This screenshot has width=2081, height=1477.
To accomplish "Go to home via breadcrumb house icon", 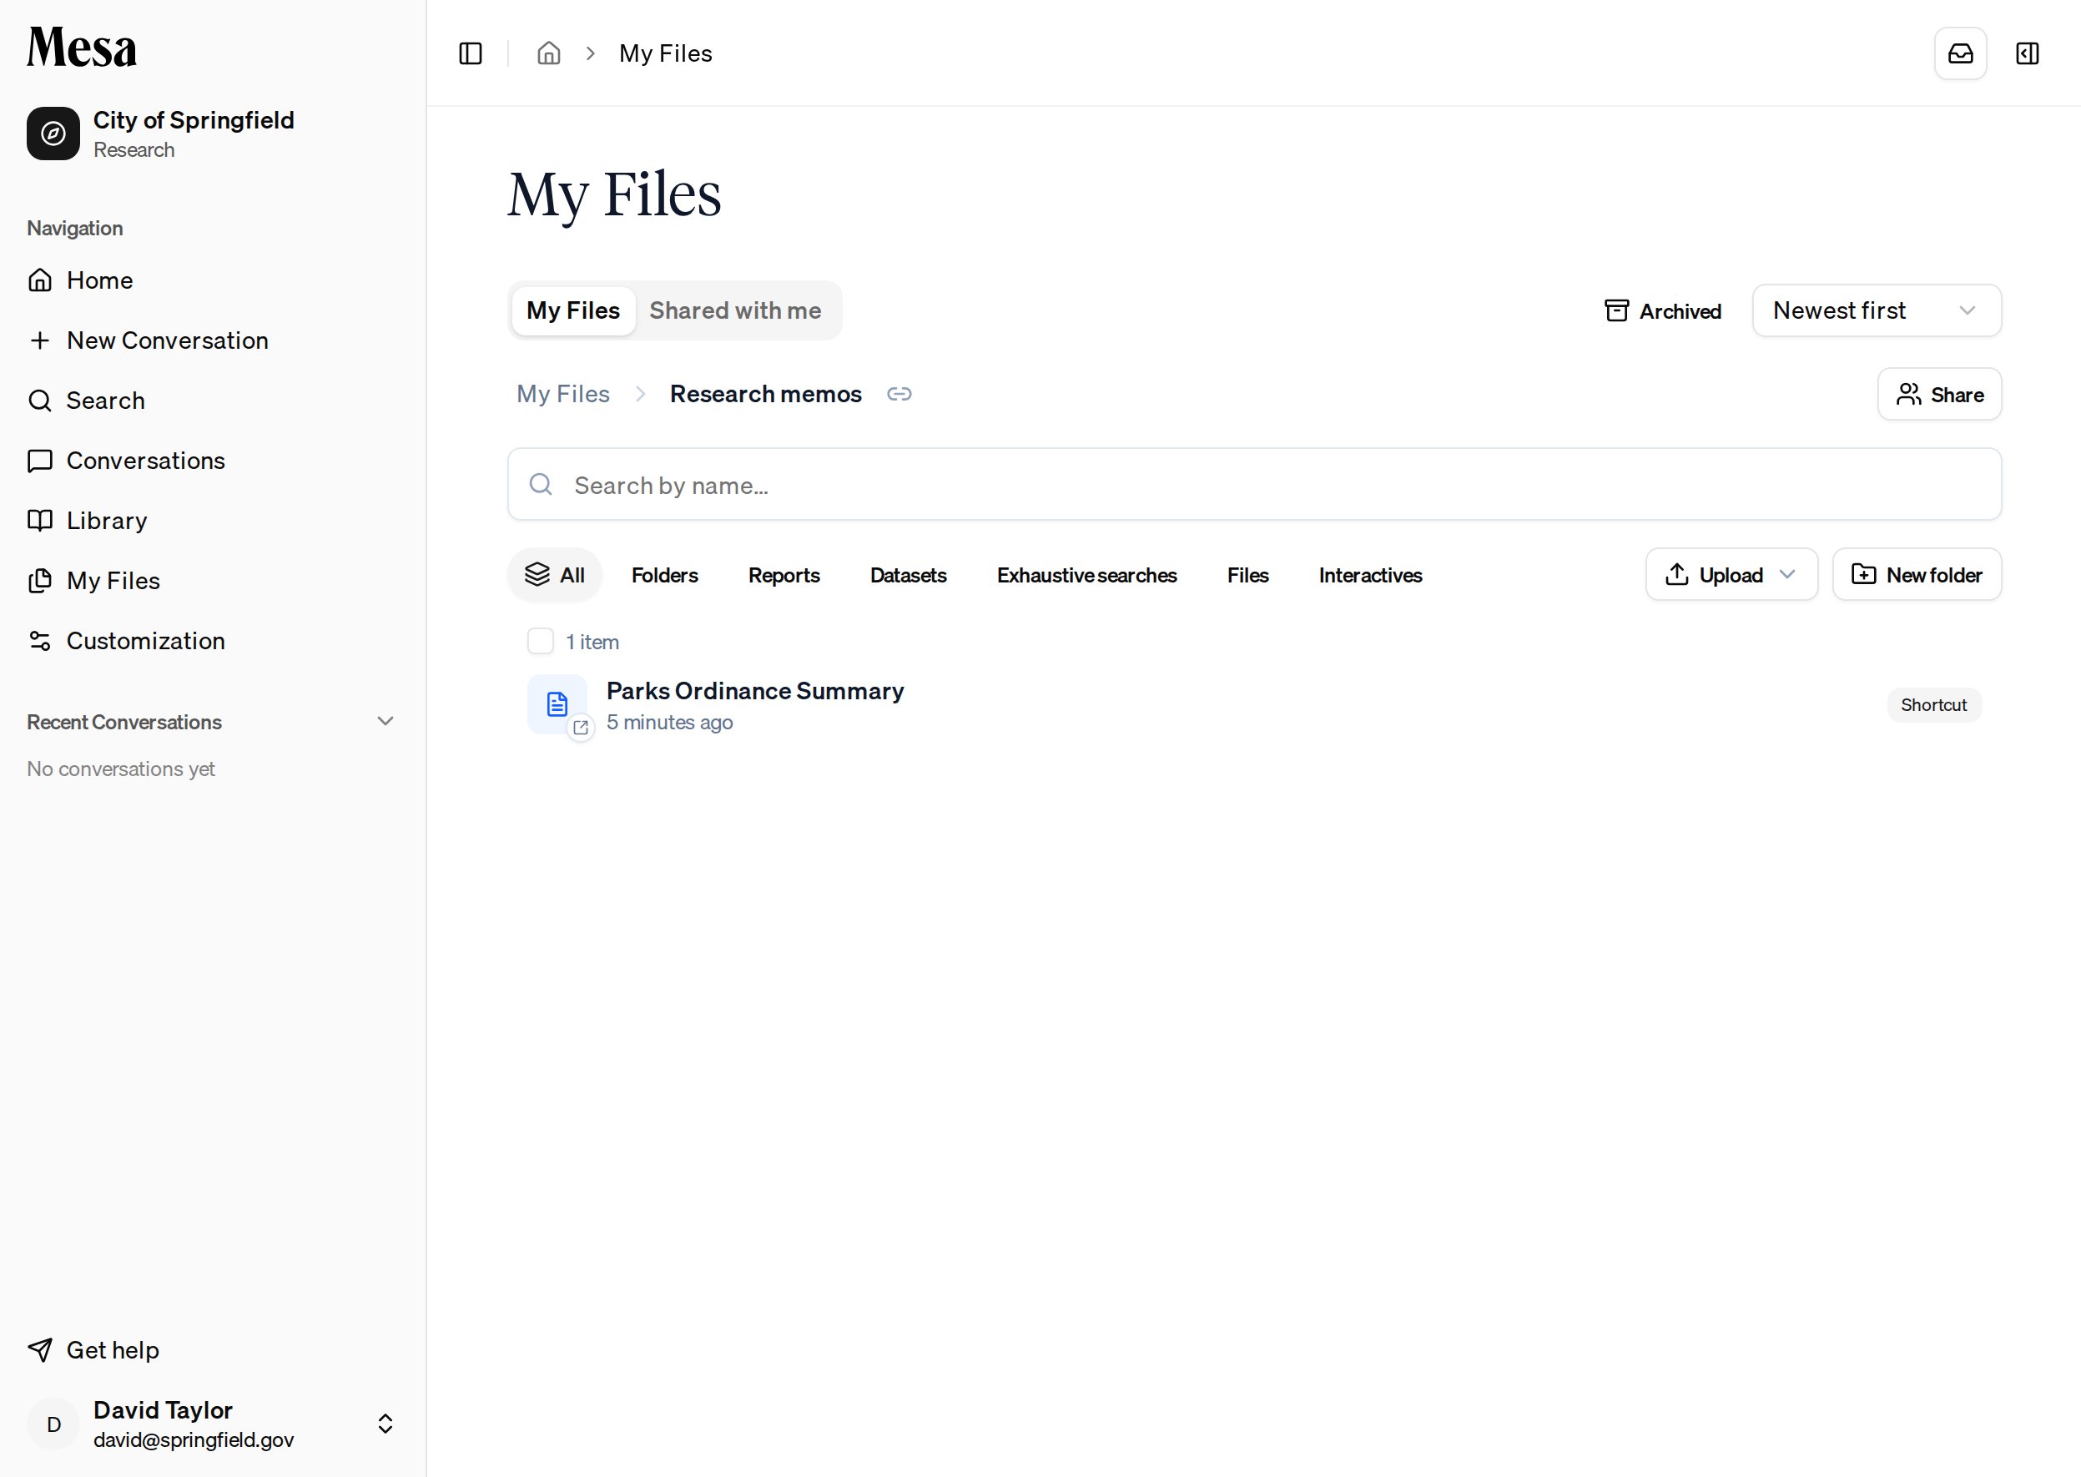I will (x=548, y=53).
